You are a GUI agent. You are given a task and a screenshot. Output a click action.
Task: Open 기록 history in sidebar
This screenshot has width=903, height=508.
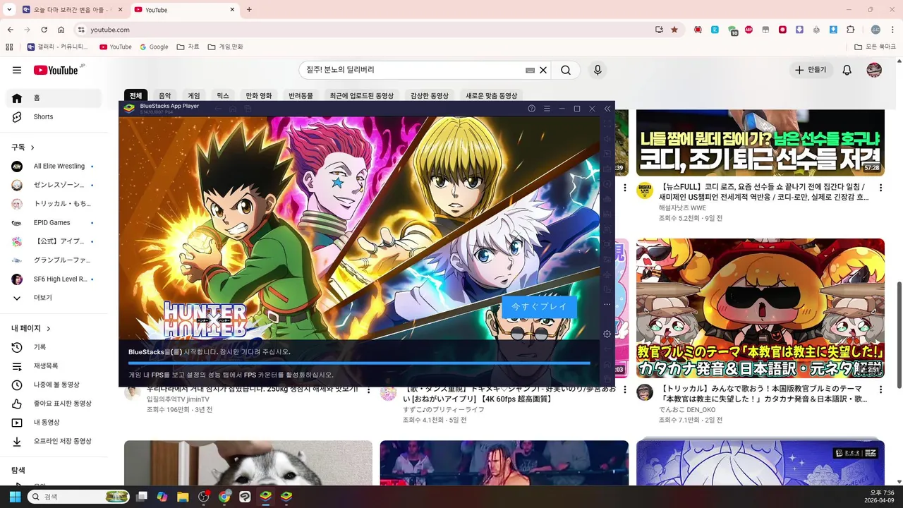point(54,347)
